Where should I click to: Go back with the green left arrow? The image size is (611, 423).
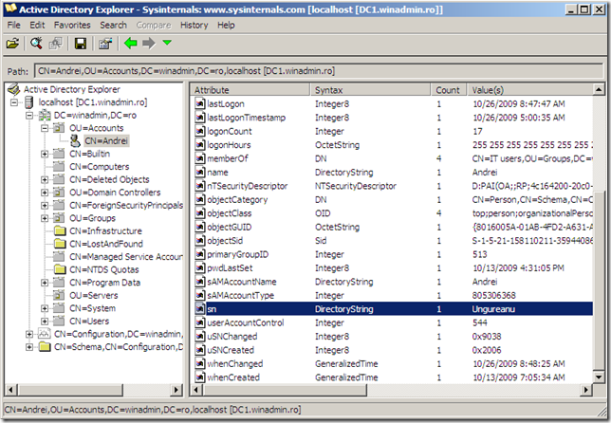click(131, 43)
